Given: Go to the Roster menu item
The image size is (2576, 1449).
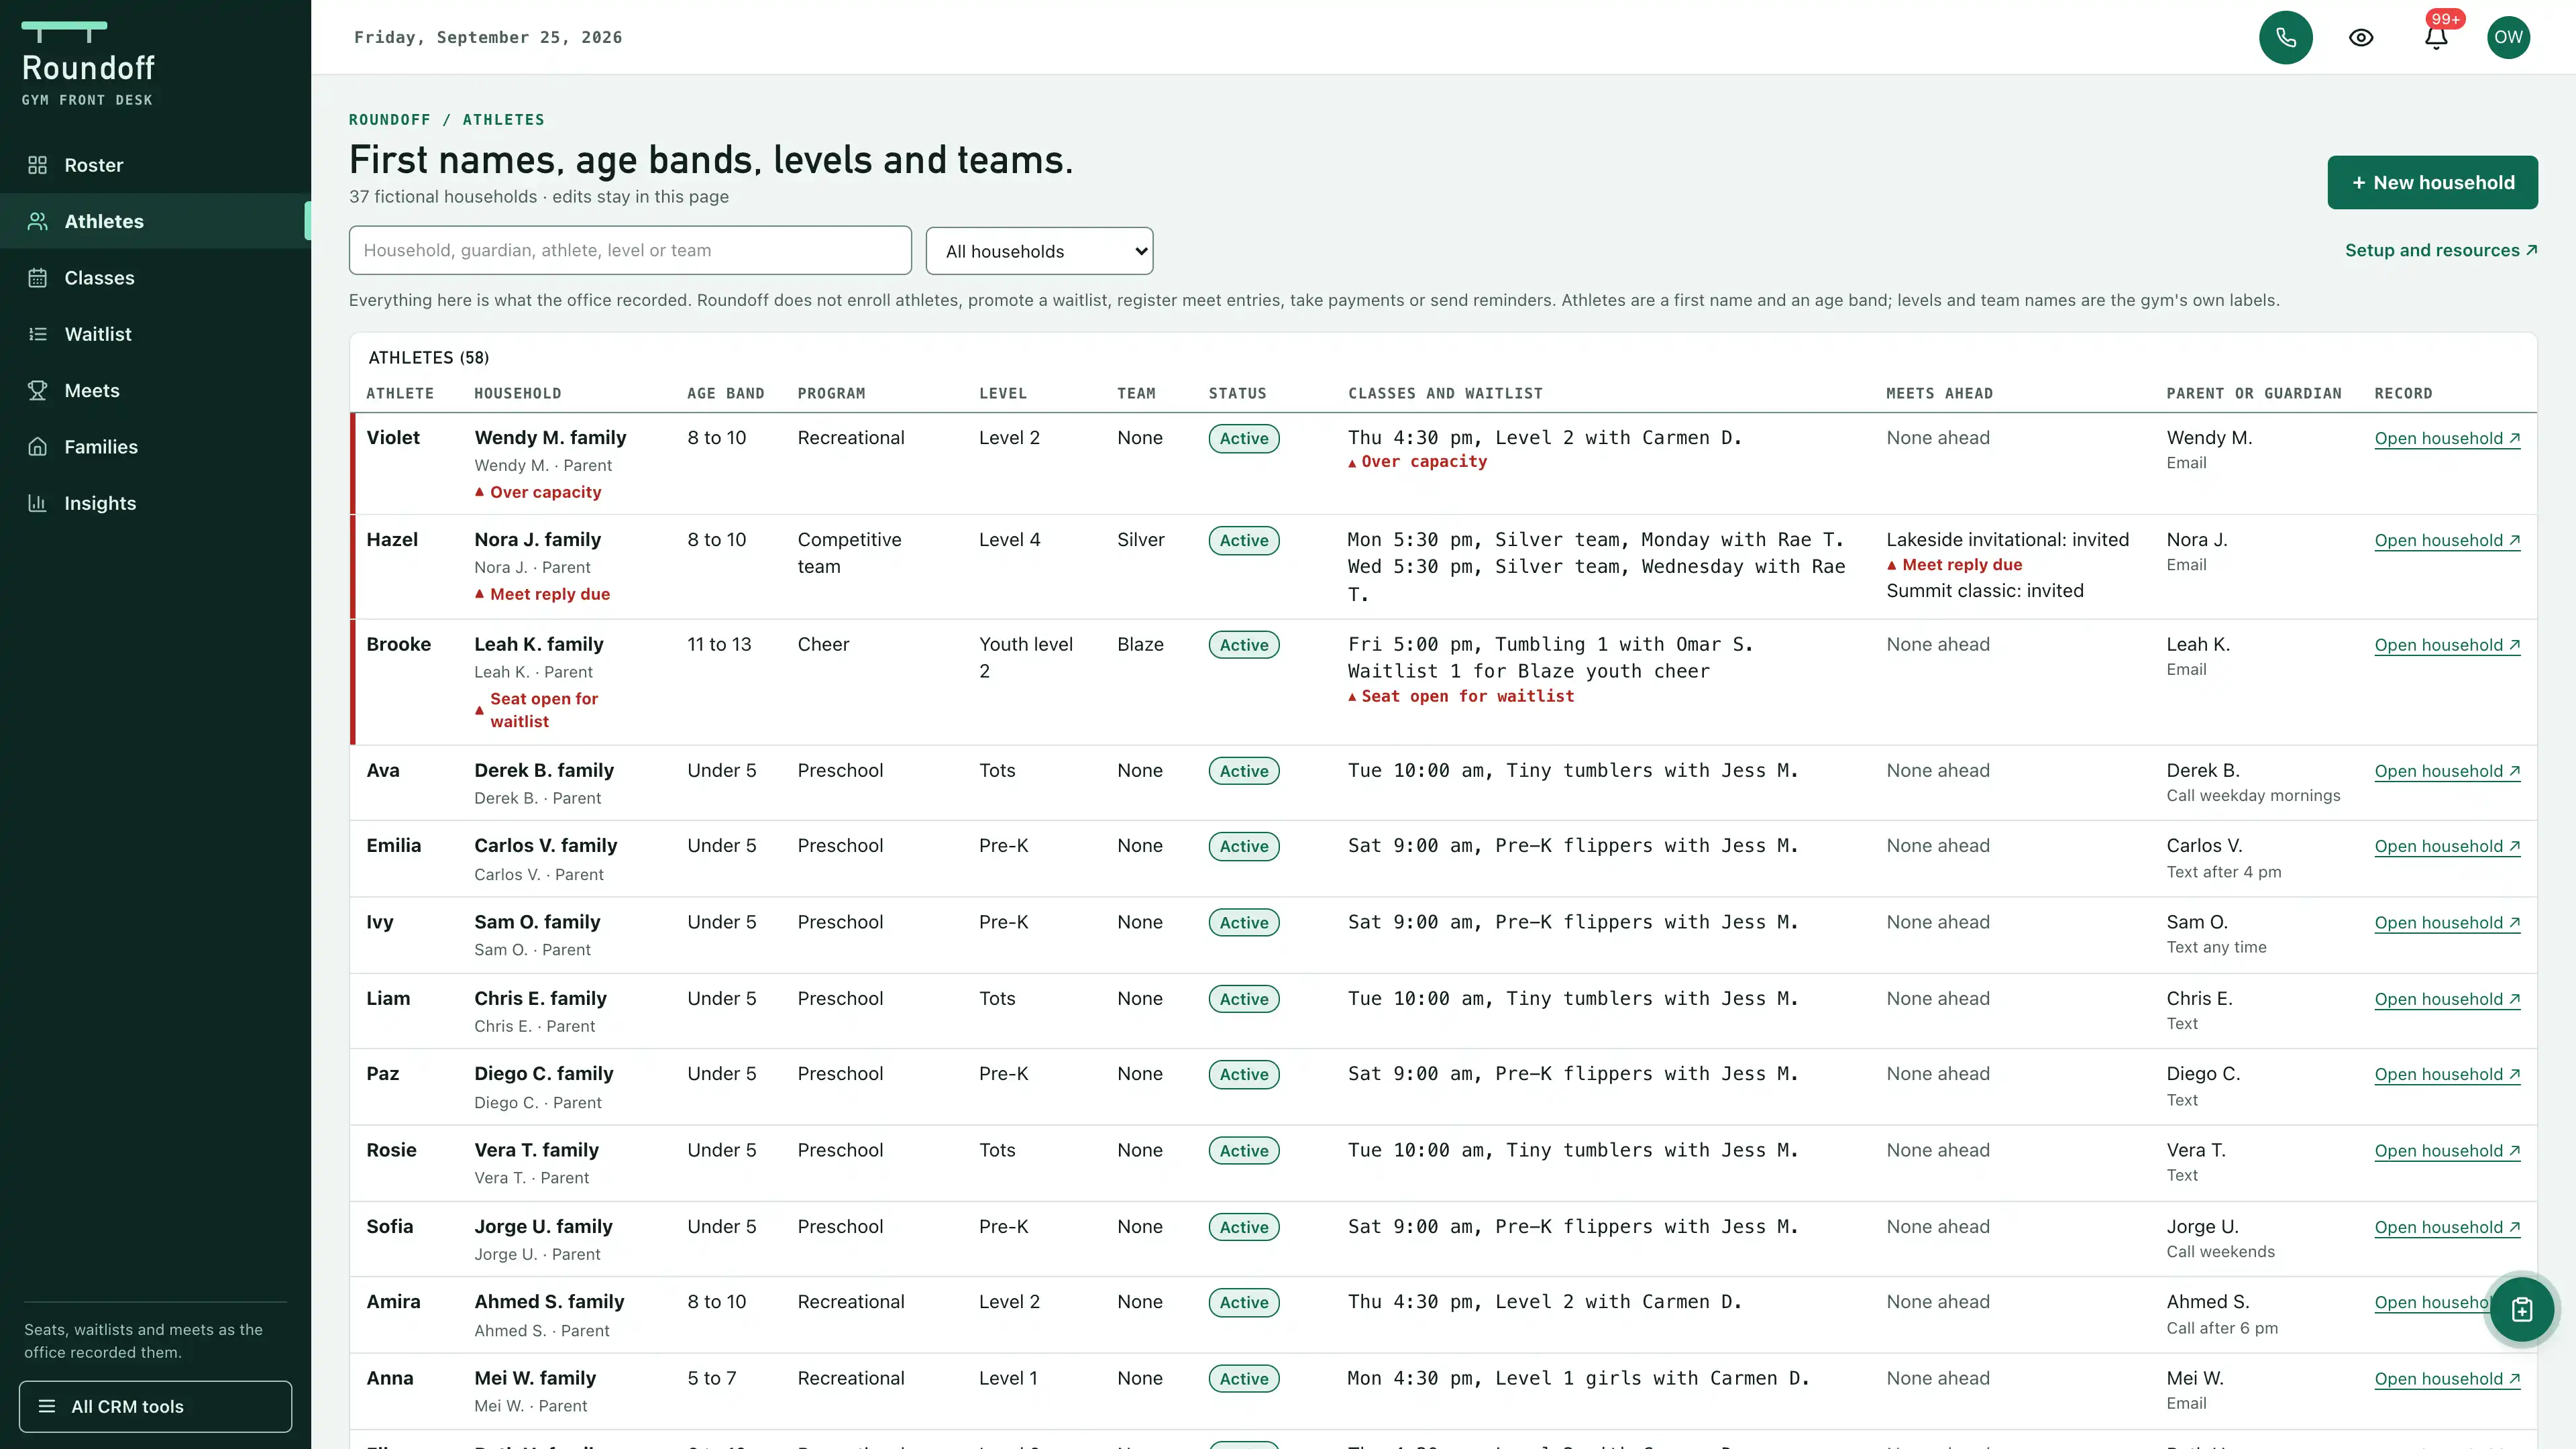Looking at the screenshot, I should tap(155, 165).
